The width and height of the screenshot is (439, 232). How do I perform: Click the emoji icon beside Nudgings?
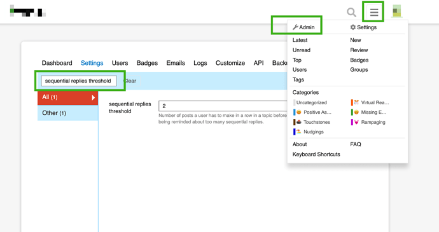pyautogui.click(x=299, y=132)
